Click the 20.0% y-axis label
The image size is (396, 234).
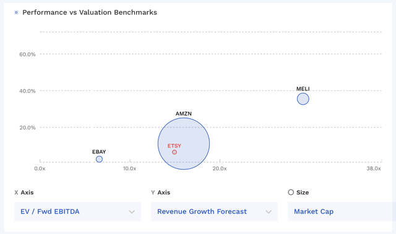[27, 128]
